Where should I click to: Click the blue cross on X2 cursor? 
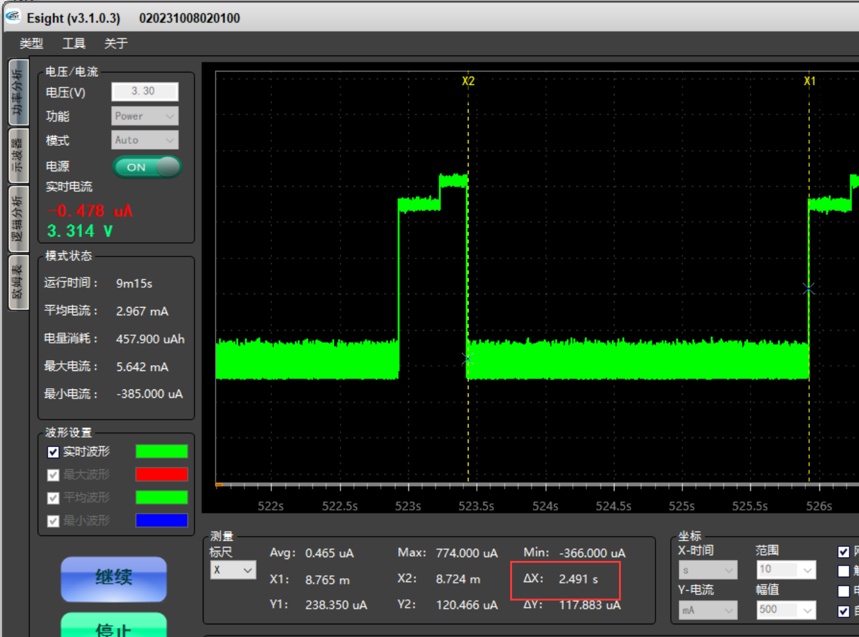point(468,359)
